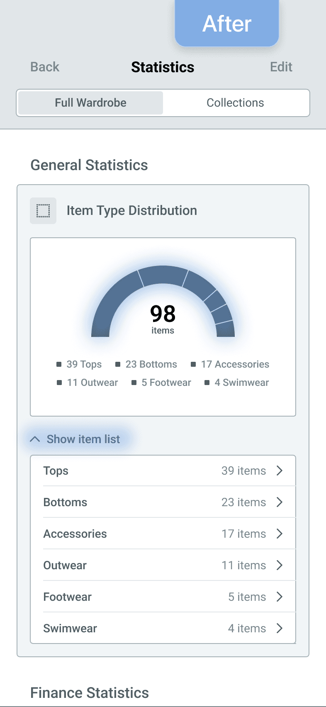Select the Accessories list row label
Image resolution: width=326 pixels, height=707 pixels.
(75, 534)
